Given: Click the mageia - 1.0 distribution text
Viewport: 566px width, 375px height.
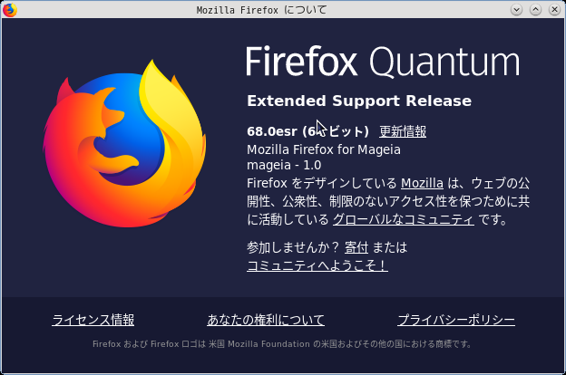Looking at the screenshot, I should [284, 165].
